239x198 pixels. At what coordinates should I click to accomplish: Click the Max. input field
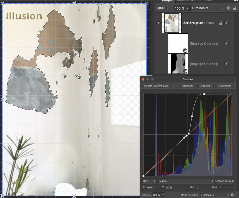tap(226, 187)
